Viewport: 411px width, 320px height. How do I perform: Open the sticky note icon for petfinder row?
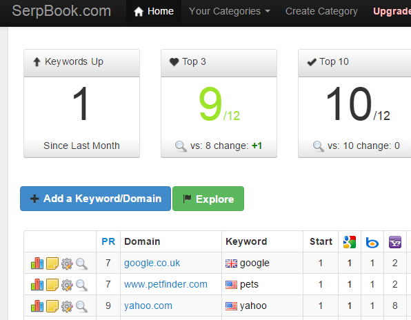point(52,285)
